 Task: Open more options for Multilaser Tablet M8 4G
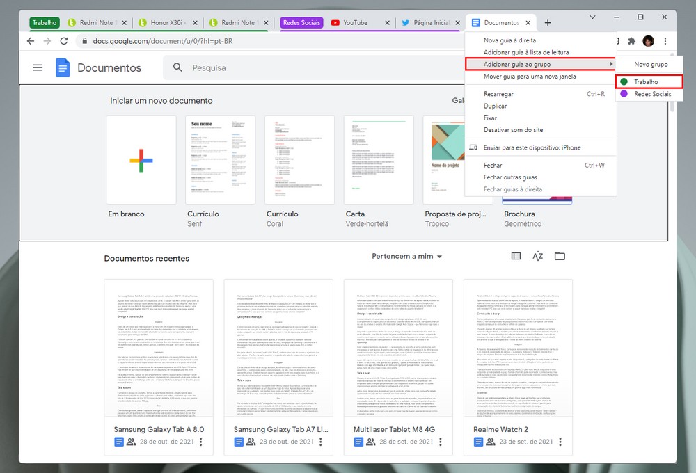(x=441, y=442)
